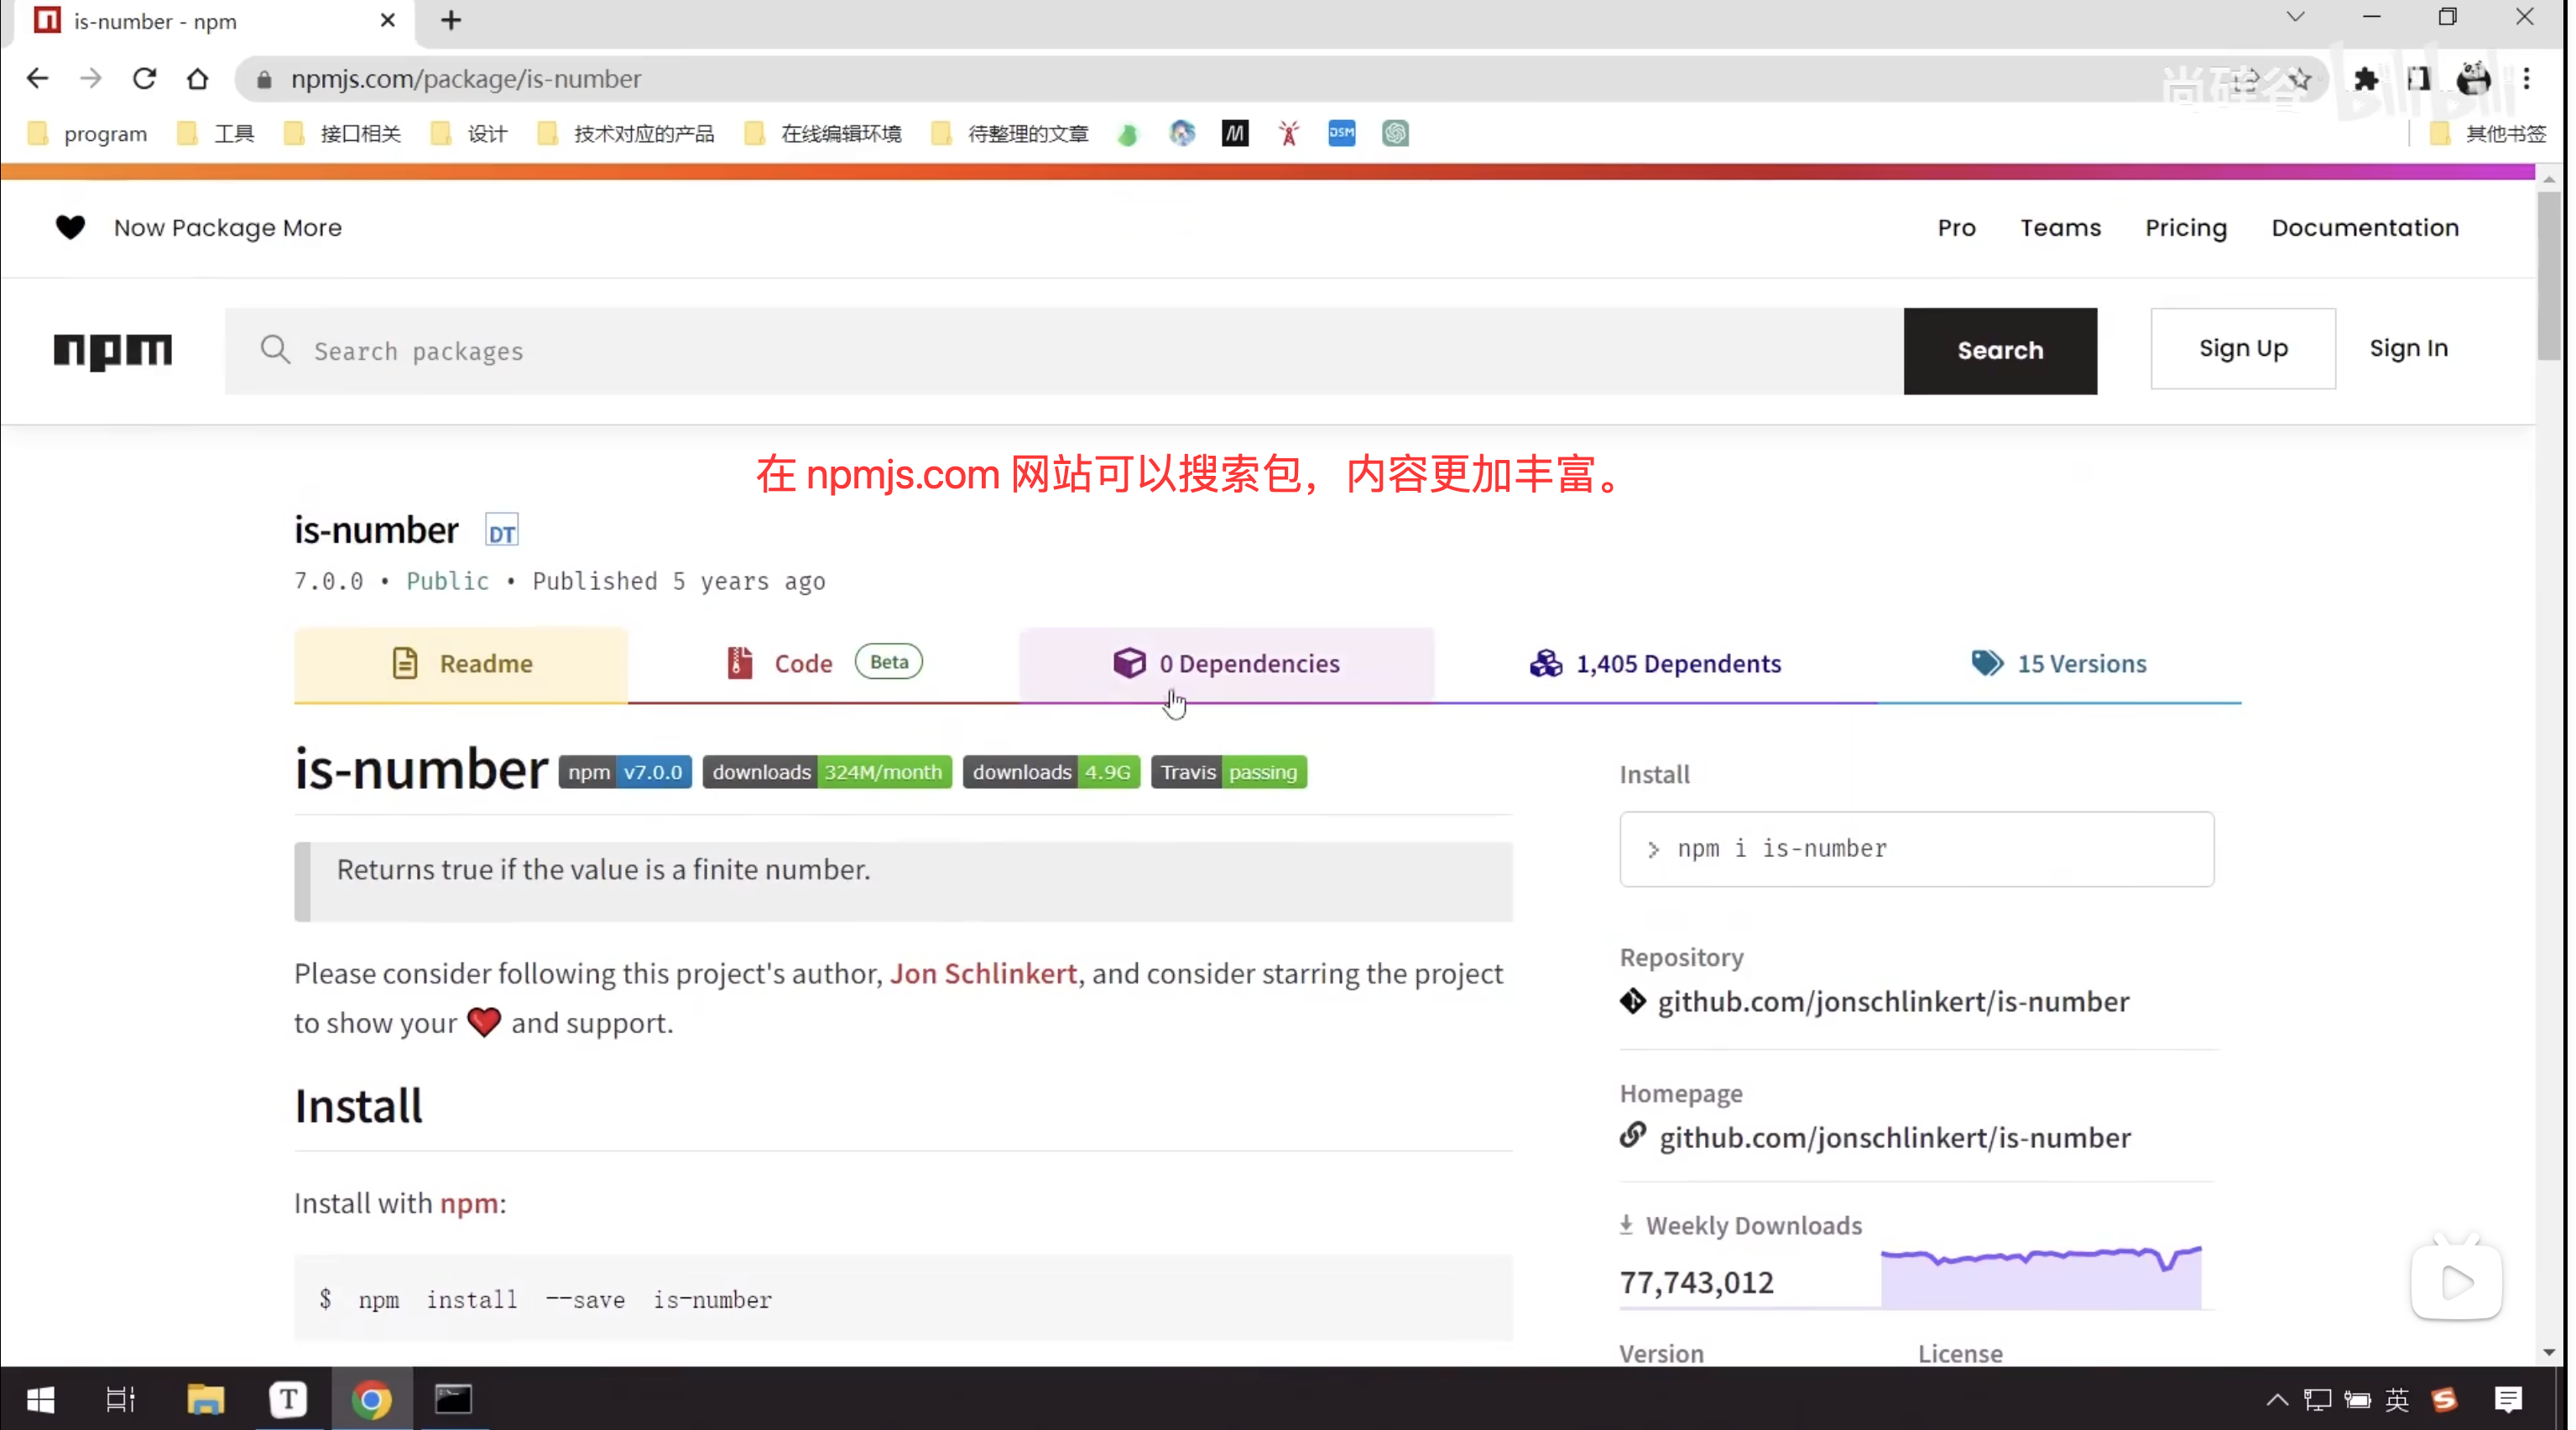Click the npm heart icon
This screenshot has height=1430, width=2576.
click(70, 227)
